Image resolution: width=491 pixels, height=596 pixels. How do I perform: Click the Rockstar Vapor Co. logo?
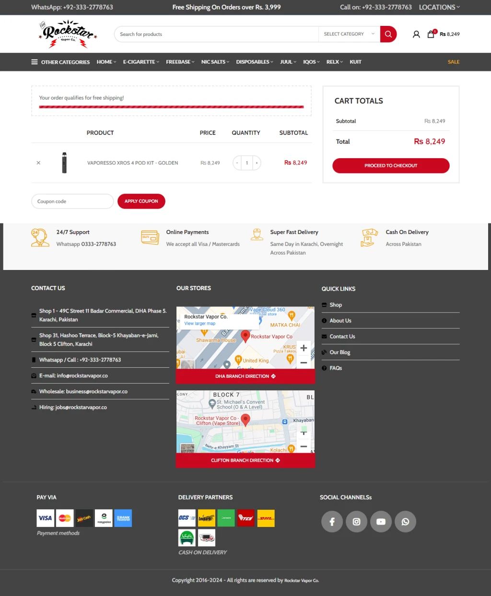tap(68, 34)
